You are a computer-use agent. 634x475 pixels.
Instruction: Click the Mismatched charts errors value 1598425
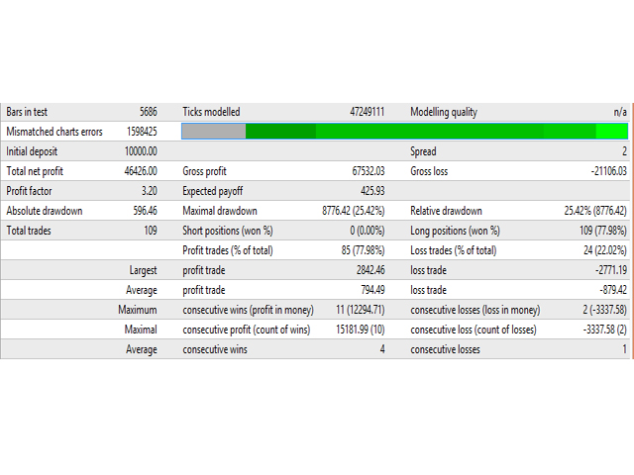[142, 132]
